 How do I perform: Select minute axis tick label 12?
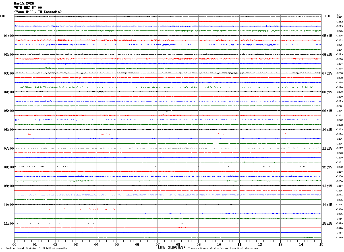pyautogui.click(x=260, y=244)
